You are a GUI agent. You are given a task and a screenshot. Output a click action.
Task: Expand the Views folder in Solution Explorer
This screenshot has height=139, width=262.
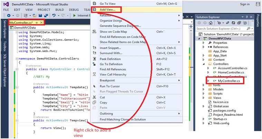tap(203, 98)
